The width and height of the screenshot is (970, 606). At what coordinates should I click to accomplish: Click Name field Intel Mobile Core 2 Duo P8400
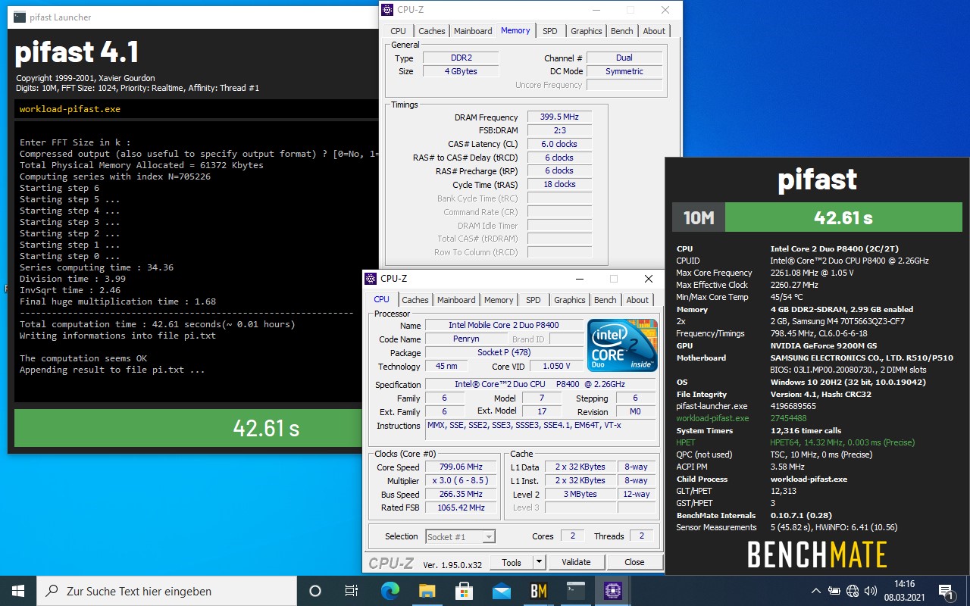(504, 326)
